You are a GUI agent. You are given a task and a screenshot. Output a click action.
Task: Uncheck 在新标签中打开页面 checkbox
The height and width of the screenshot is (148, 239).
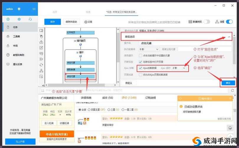[x=140, y=62]
